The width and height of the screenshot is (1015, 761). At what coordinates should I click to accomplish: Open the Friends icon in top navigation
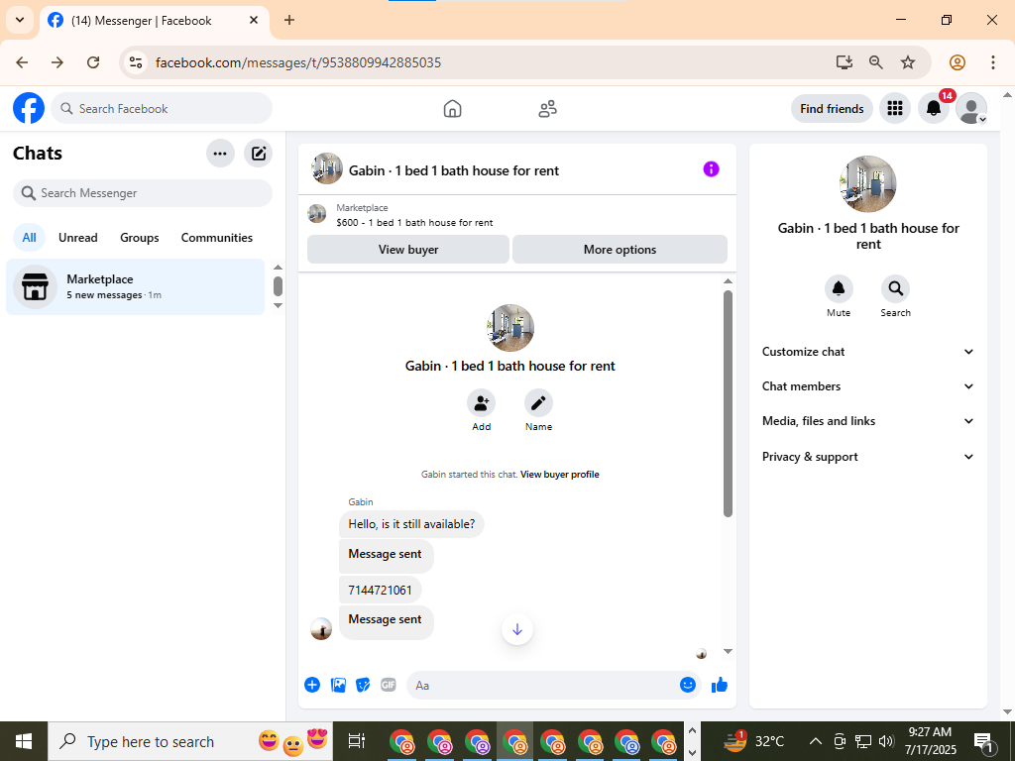coord(547,108)
